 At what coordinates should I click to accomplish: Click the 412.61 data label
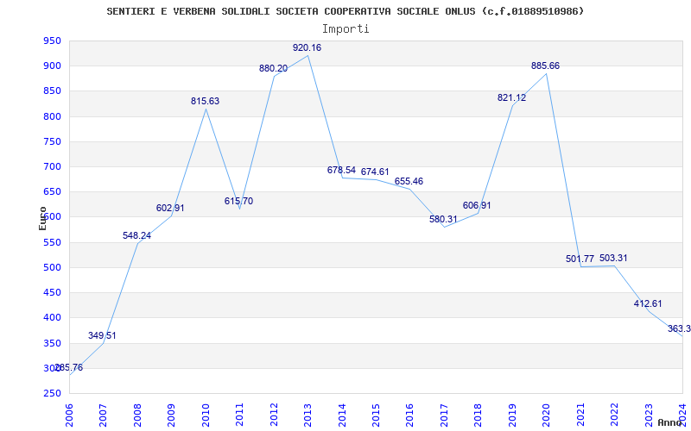(x=648, y=304)
